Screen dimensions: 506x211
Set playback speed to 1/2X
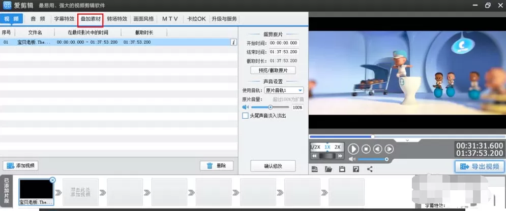click(x=315, y=147)
